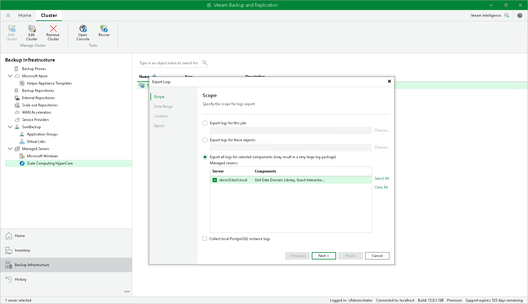The height and width of the screenshot is (304, 528).
Task: Click the Finish button
Action: (351, 256)
